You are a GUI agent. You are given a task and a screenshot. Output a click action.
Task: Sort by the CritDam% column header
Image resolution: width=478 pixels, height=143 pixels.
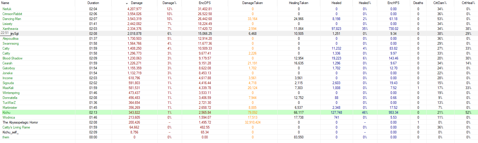[440, 3]
